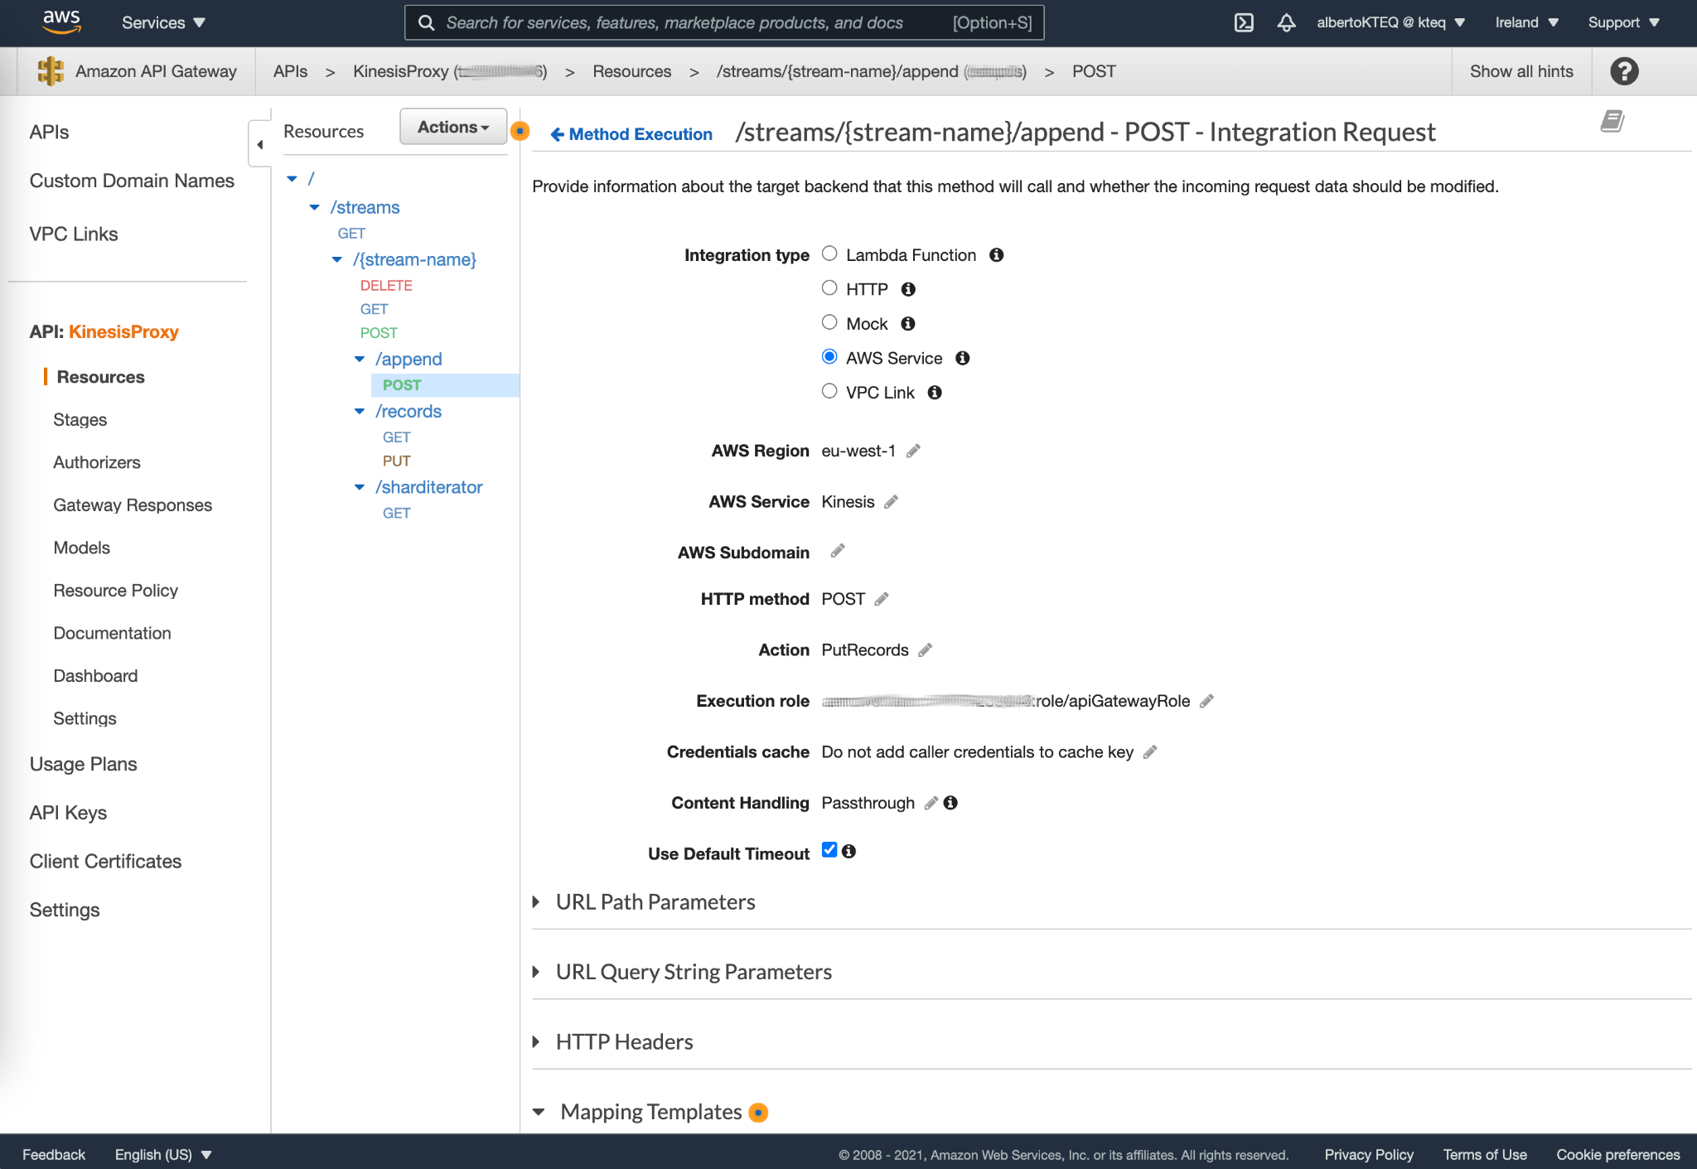The width and height of the screenshot is (1697, 1169).
Task: Click the services search input field
Action: click(x=724, y=22)
